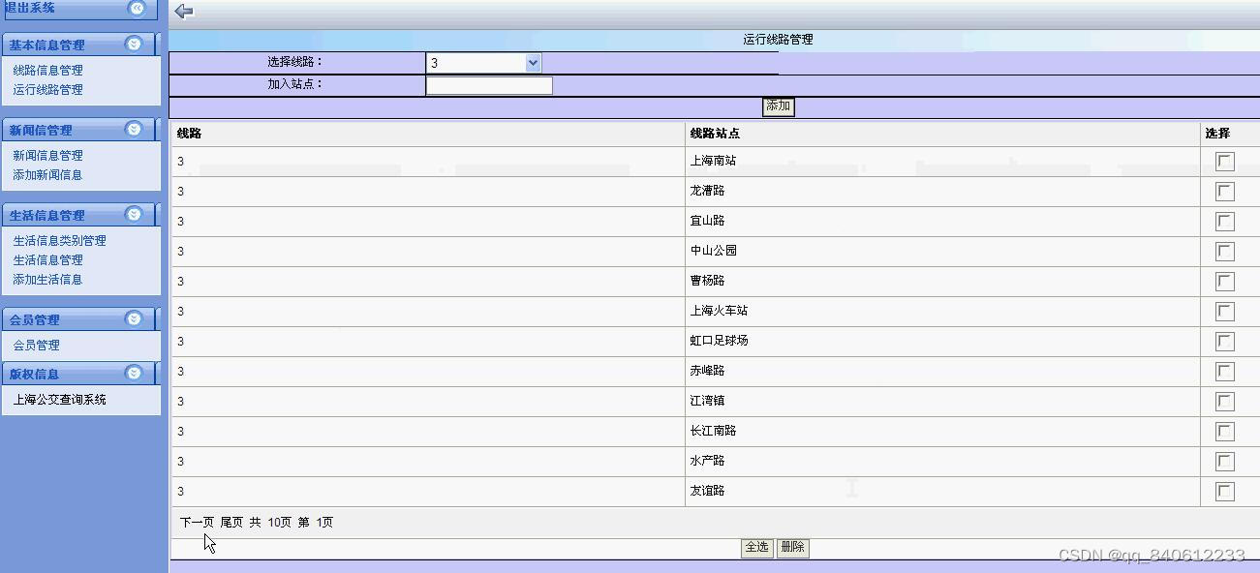Check the box for 友谊路
Screen dimensions: 1260x573
(1225, 492)
